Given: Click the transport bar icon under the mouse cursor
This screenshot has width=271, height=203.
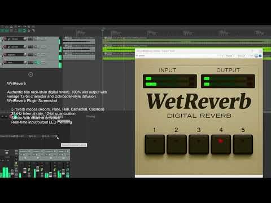Looking at the screenshot, I should click(56, 136).
